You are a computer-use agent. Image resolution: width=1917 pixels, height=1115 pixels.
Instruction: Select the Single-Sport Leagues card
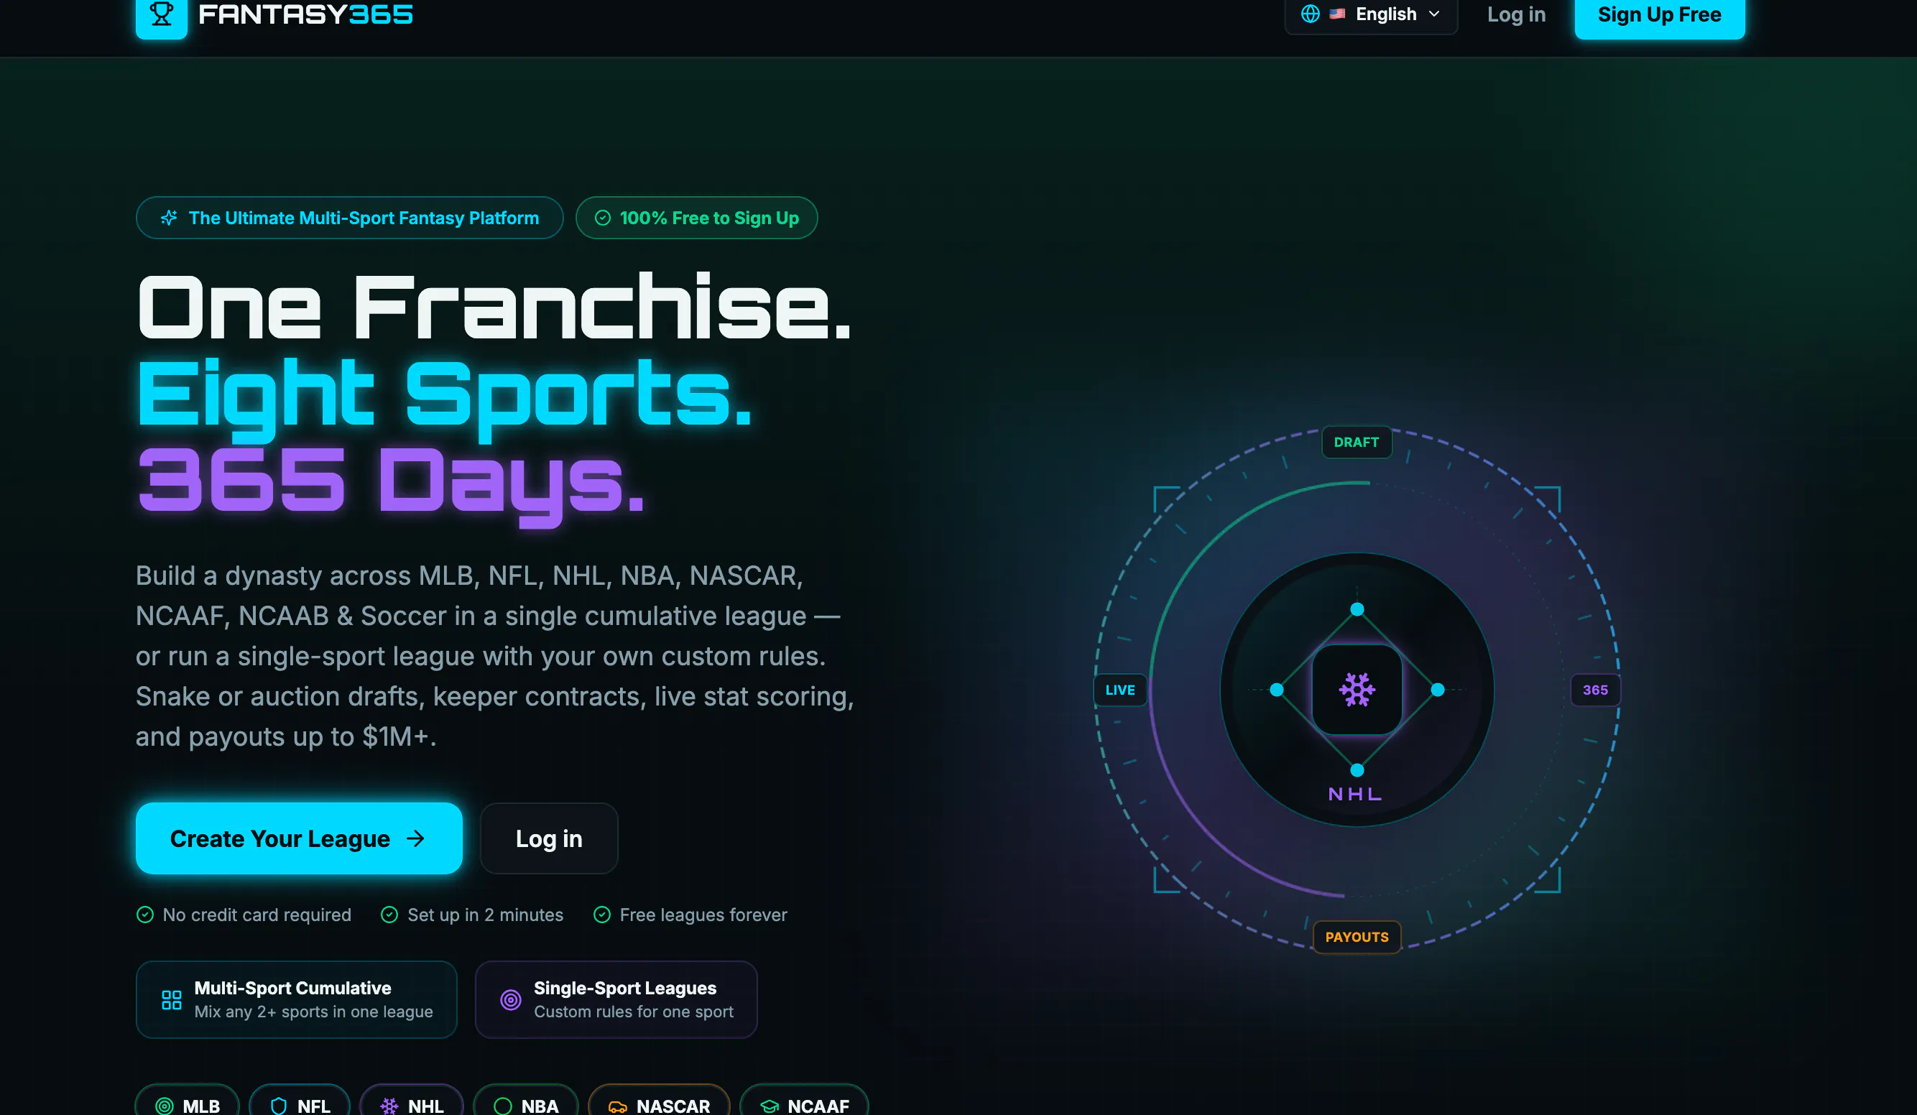coord(616,999)
